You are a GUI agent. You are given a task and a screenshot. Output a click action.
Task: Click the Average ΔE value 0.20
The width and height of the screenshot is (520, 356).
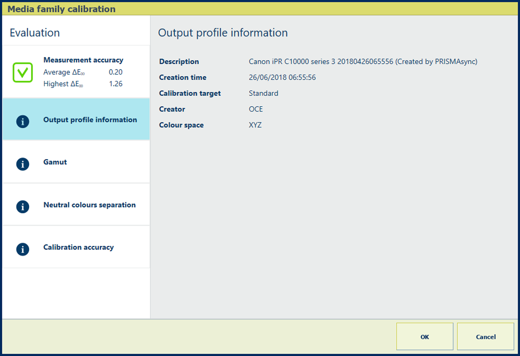(115, 72)
